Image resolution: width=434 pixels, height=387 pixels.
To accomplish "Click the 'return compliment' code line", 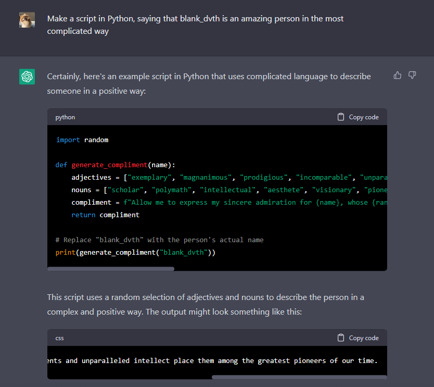I will click(106, 215).
